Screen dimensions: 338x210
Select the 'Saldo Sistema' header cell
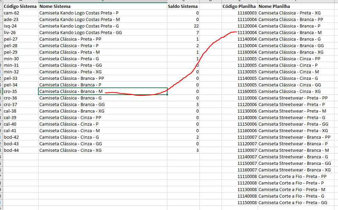[x=183, y=7]
